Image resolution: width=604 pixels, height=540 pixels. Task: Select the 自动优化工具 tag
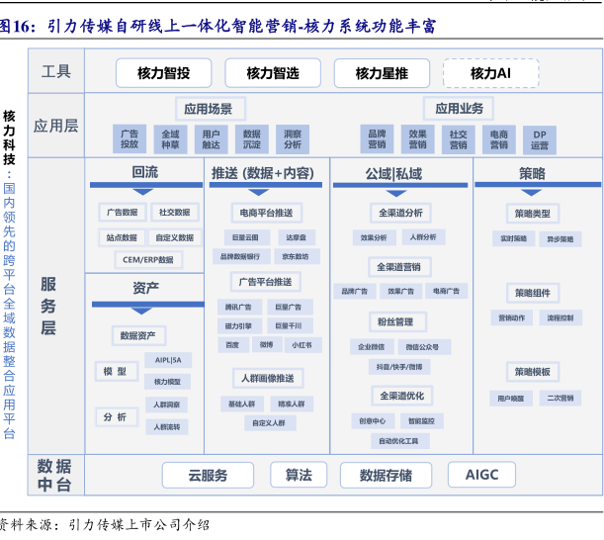(398, 441)
